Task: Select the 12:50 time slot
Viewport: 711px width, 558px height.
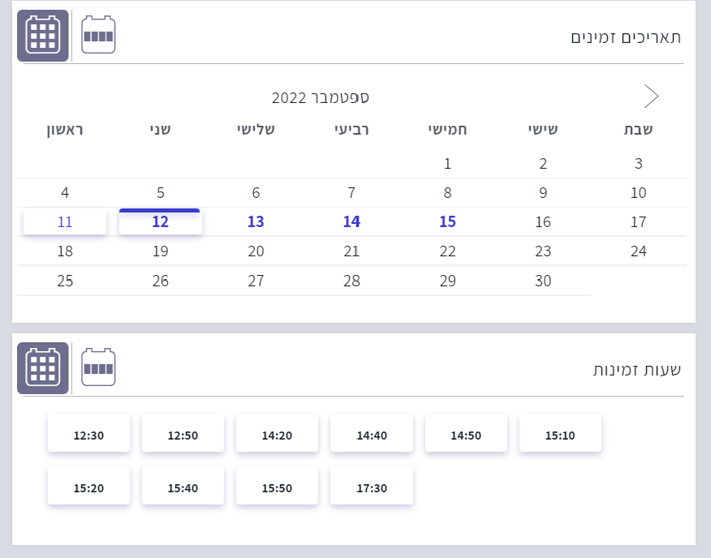Action: coord(183,435)
